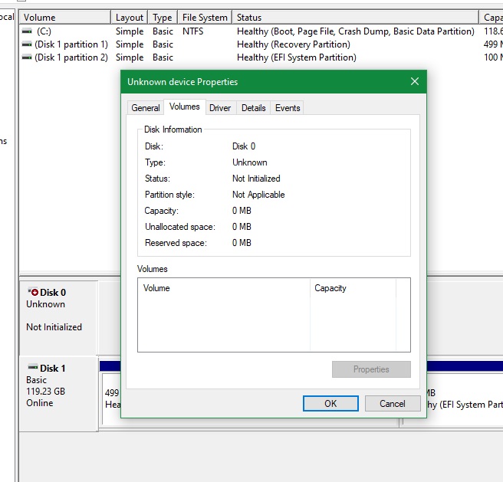Open the Events tab
Viewport: 503px width, 482px height.
288,108
